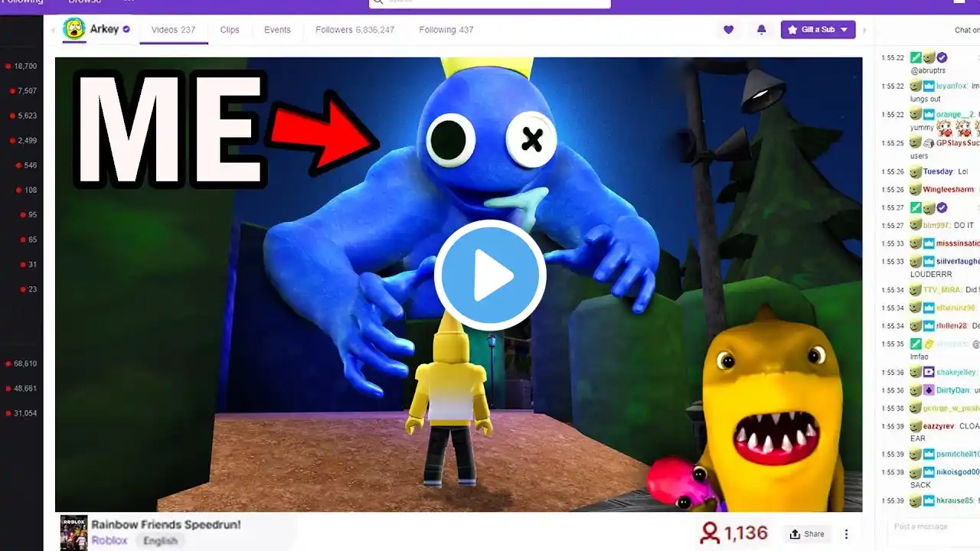Screen dimensions: 980x551
Task: Follow with the heart icon
Action: (x=728, y=30)
